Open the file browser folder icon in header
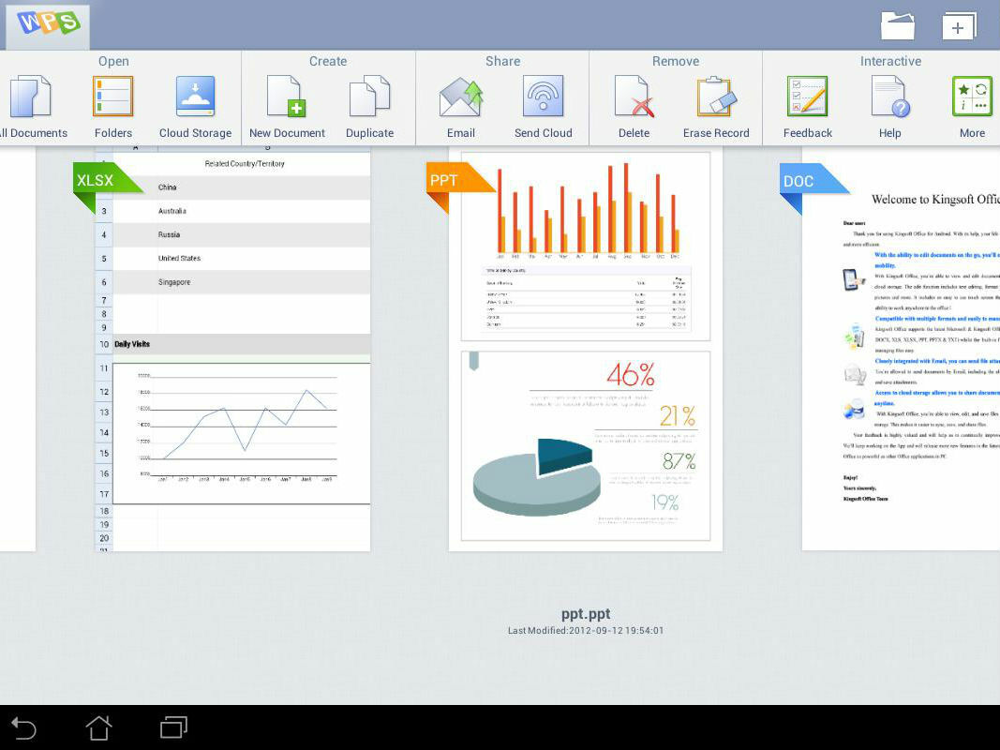Screen dimensions: 1000x750 (897, 27)
